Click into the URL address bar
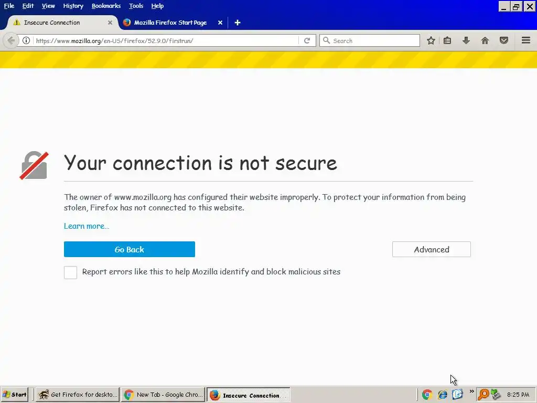This screenshot has width=537, height=403. pyautogui.click(x=166, y=40)
